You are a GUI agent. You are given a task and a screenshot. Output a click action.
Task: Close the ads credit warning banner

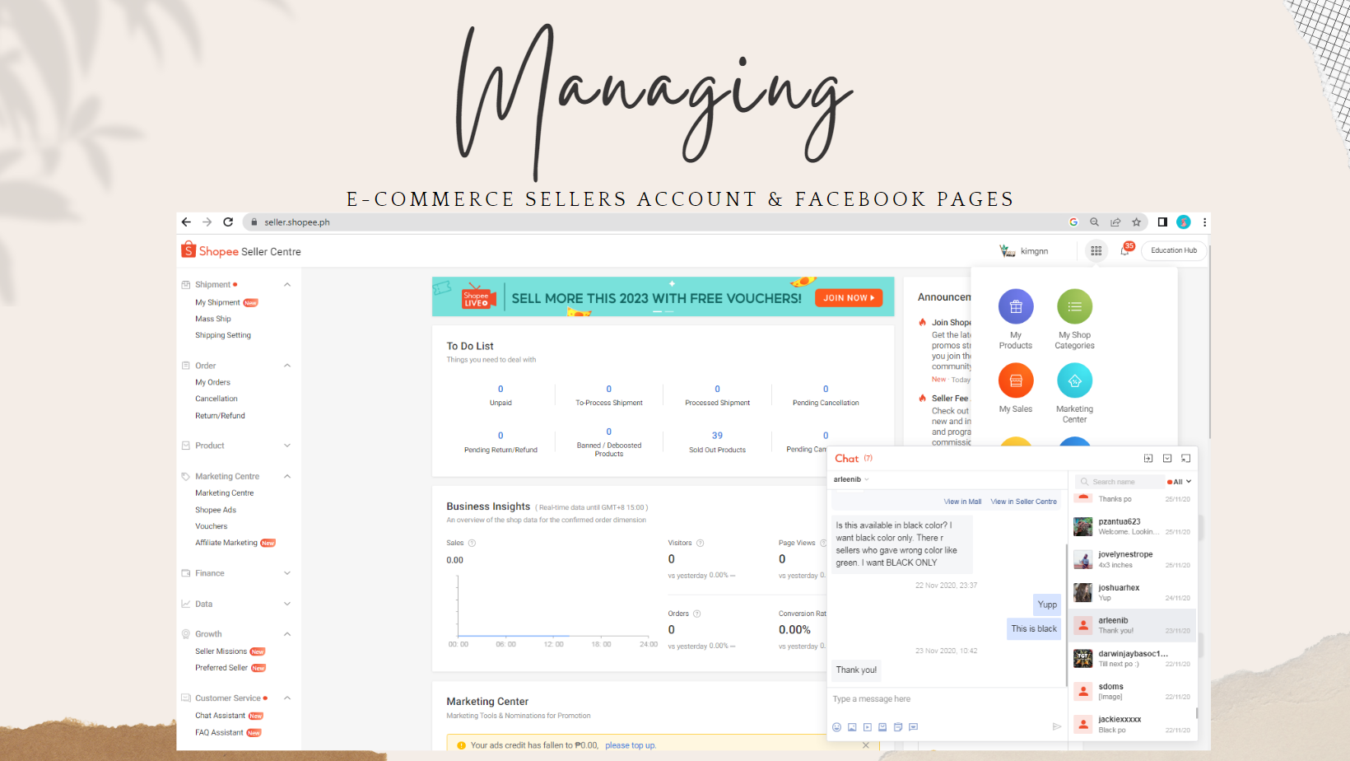tap(866, 745)
